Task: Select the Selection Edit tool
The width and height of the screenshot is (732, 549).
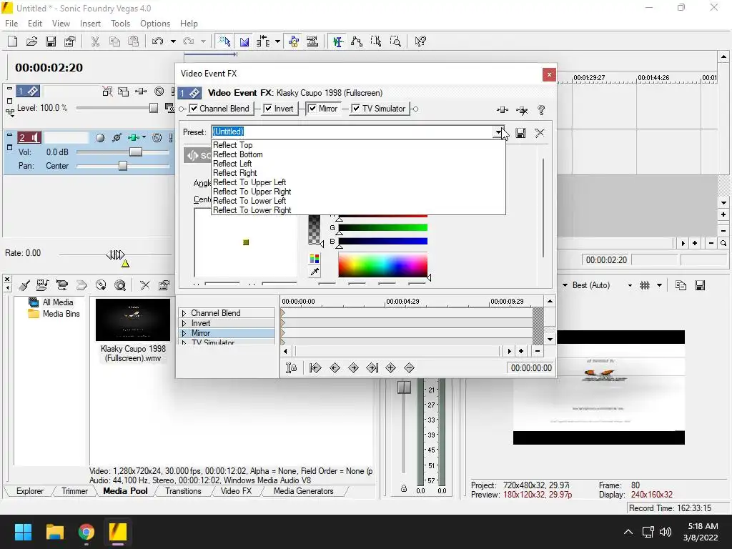Action: (x=376, y=41)
